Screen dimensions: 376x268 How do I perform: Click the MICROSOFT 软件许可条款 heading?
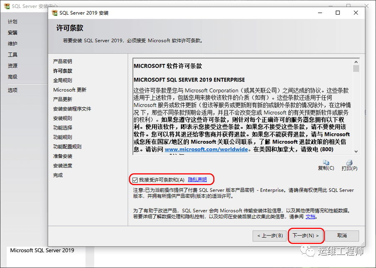tap(168, 66)
